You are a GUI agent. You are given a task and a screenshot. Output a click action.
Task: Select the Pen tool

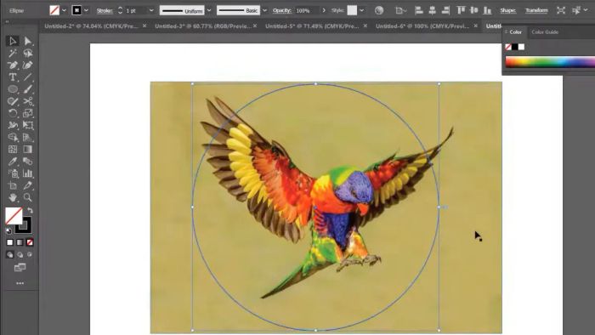pos(13,65)
